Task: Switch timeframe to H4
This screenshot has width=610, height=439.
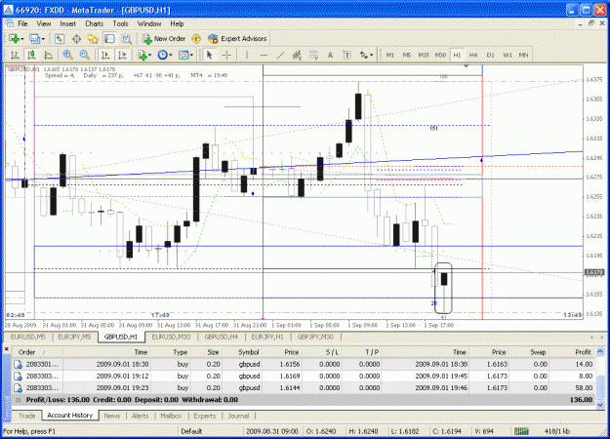Action: tap(473, 56)
